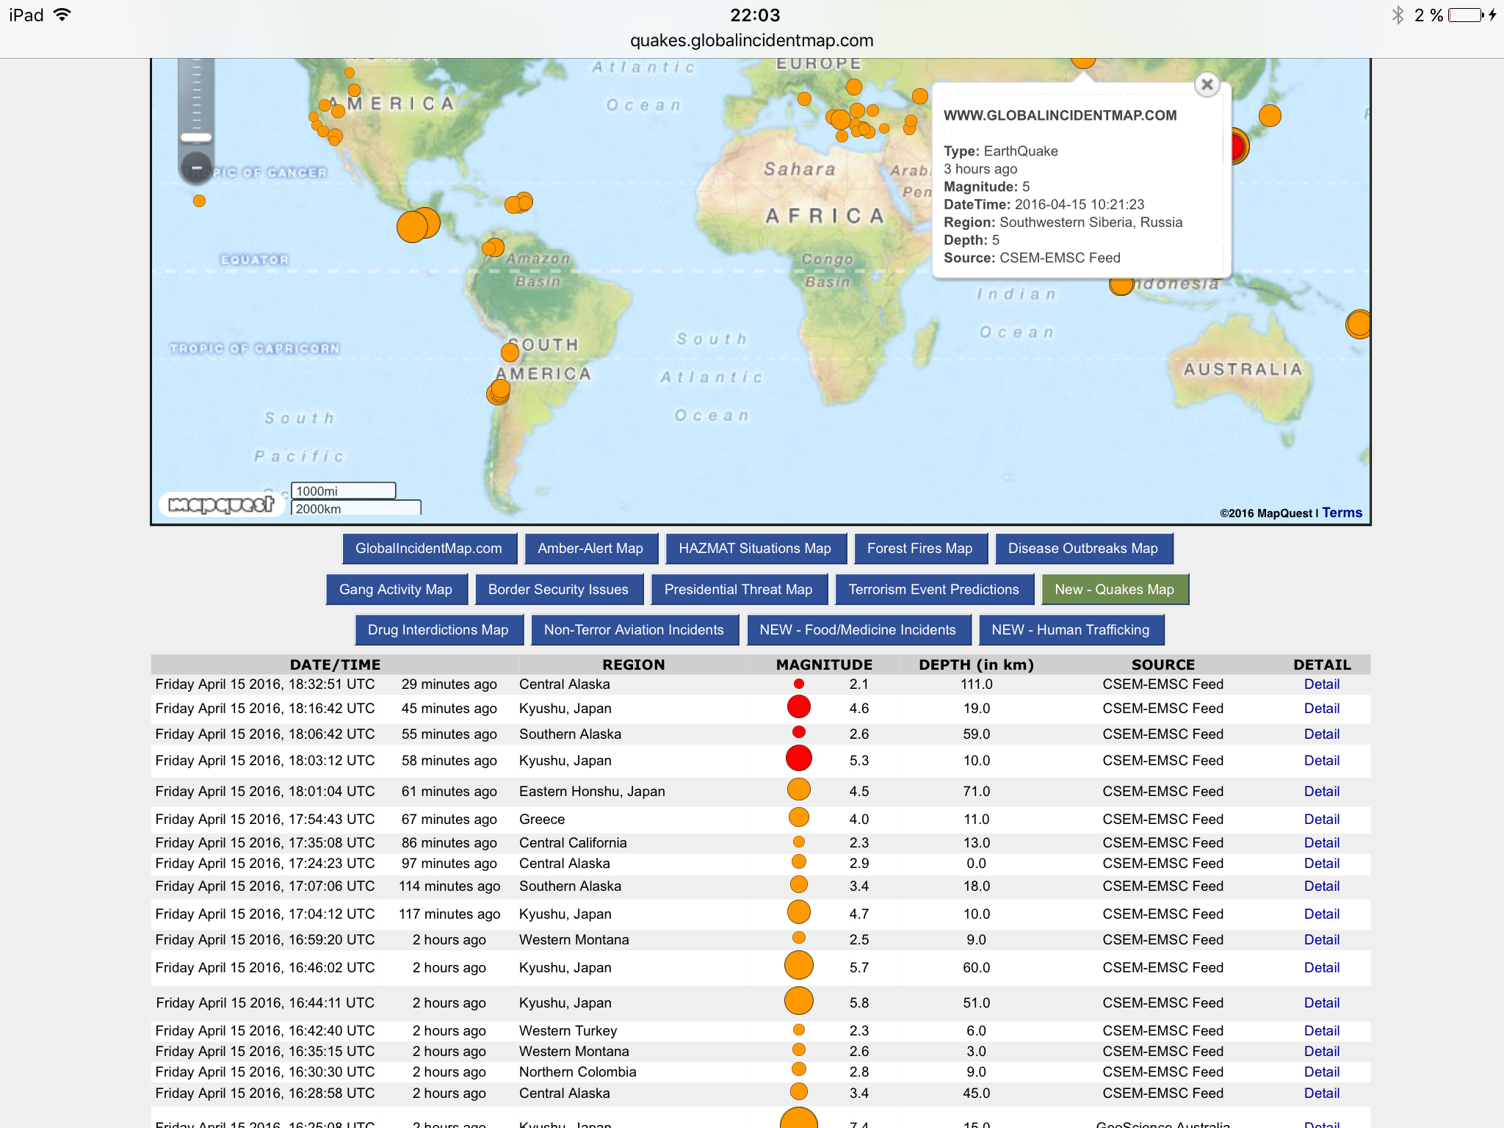Click the DATE/TIME column header
Screen dimensions: 1504x1128
coord(335,665)
